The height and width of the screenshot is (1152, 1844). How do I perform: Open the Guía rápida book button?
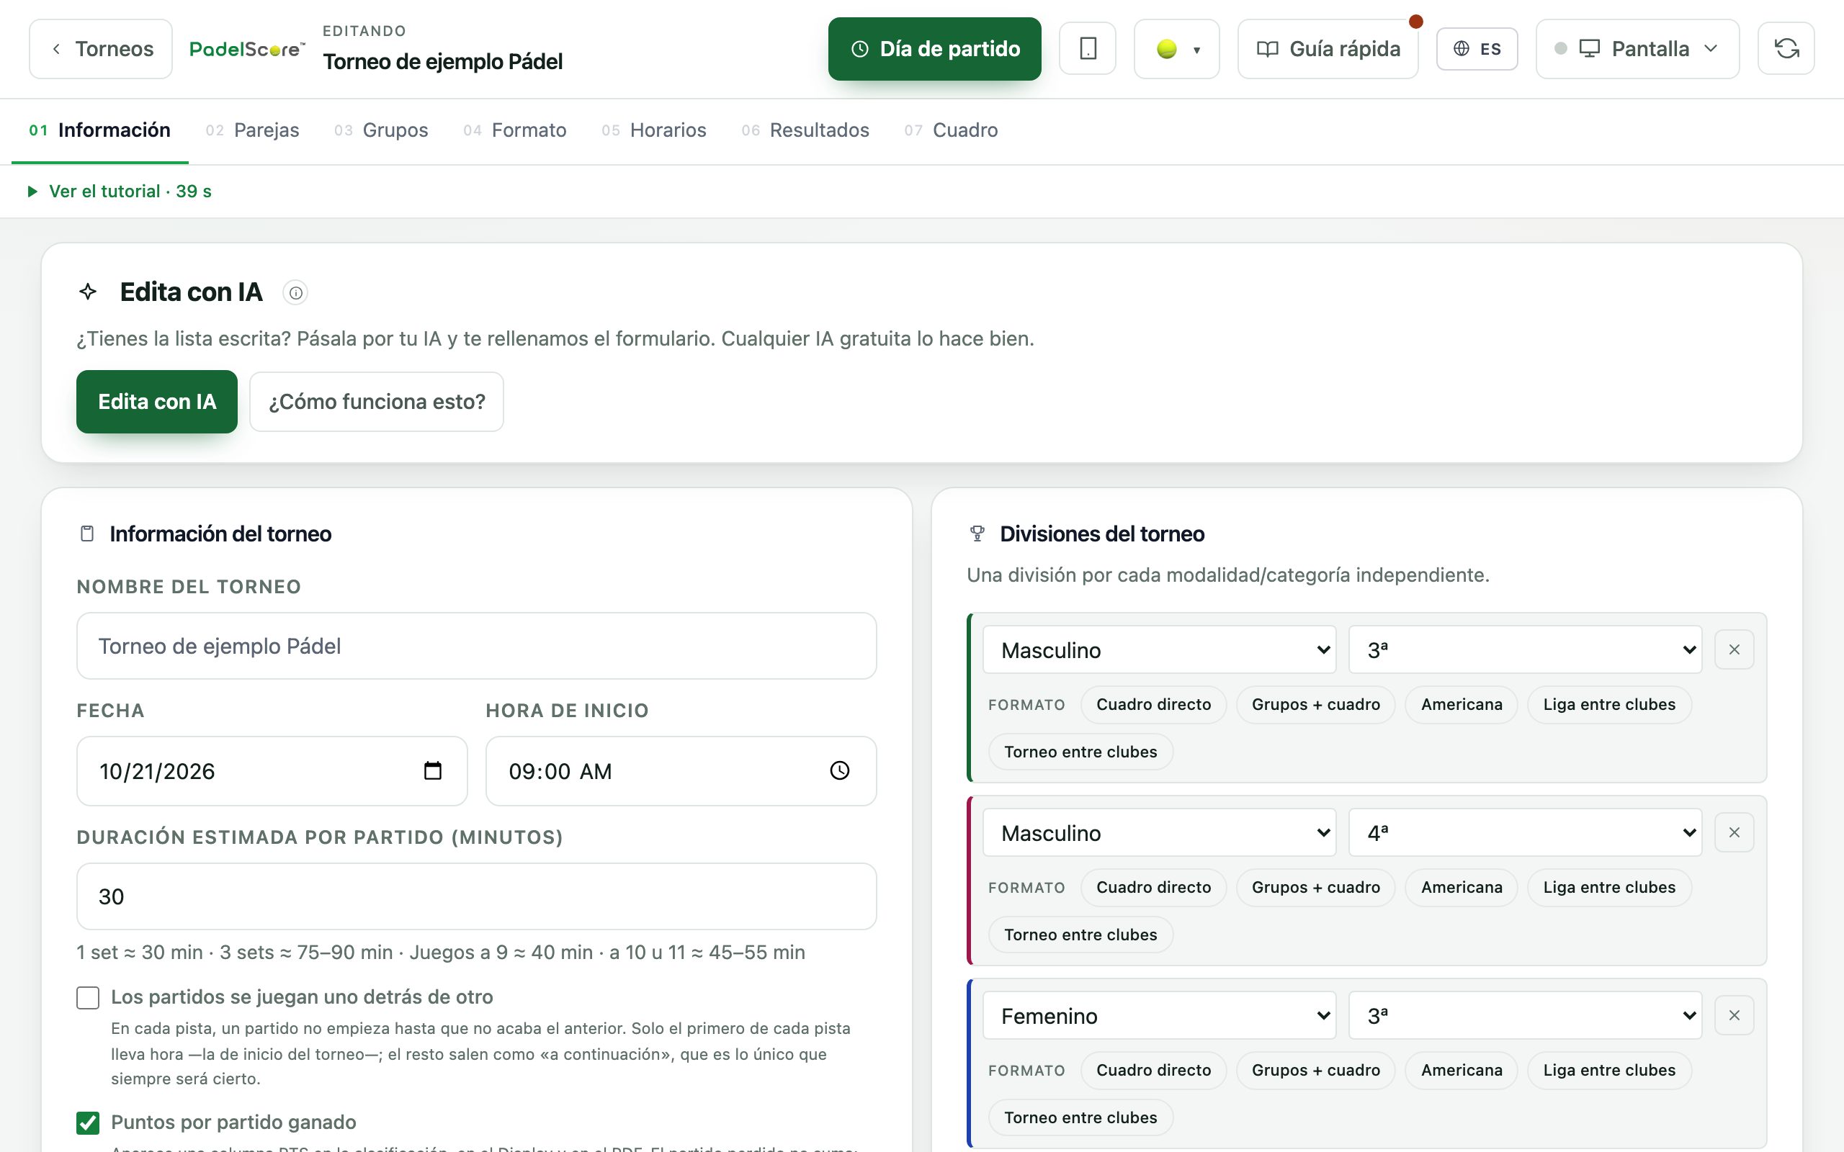click(1328, 49)
